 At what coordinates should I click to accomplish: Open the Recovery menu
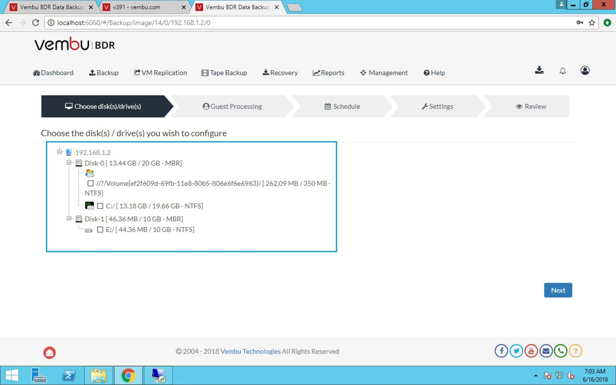280,73
